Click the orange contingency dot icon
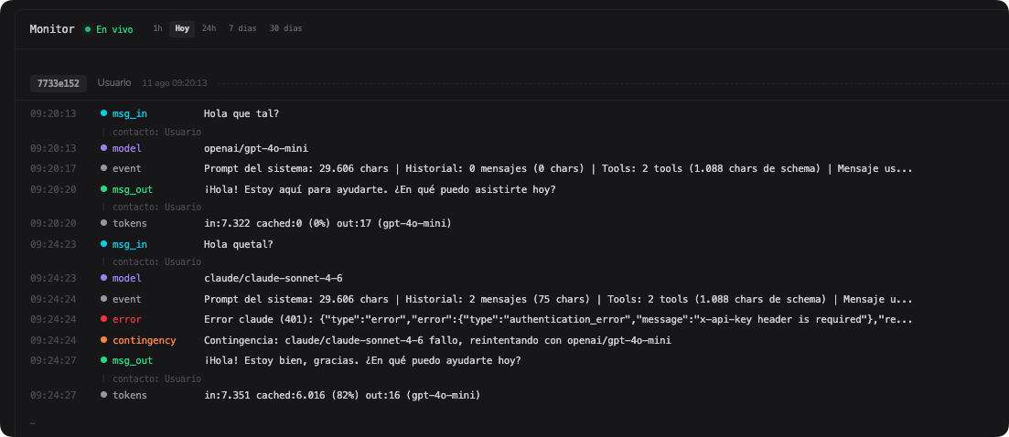1009x437 pixels. (x=103, y=341)
